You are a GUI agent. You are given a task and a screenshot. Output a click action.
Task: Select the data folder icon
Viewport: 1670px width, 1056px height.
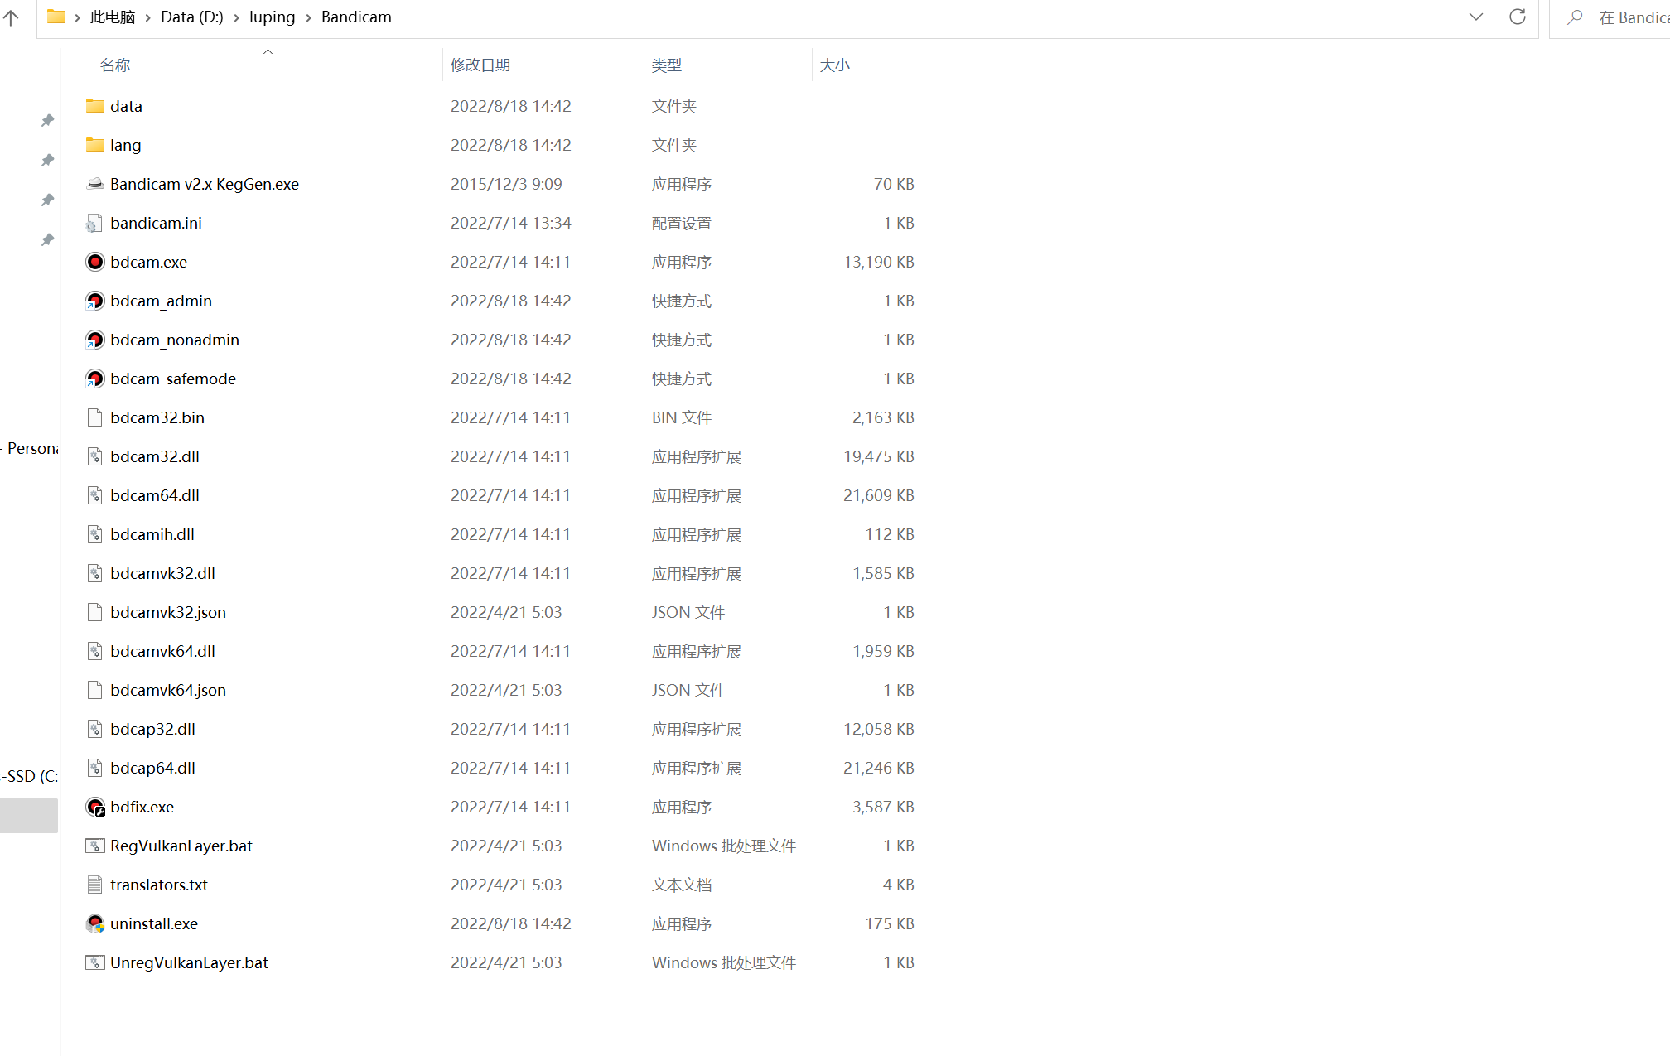click(95, 106)
